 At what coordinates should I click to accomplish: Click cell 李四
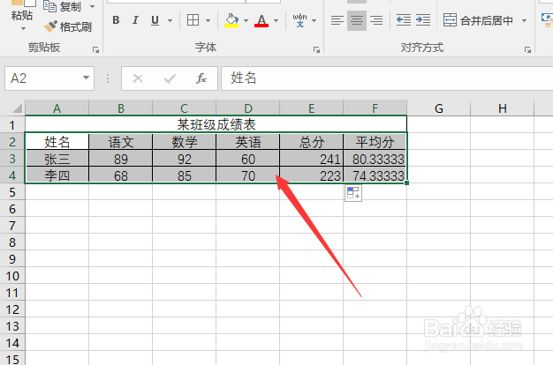click(57, 175)
